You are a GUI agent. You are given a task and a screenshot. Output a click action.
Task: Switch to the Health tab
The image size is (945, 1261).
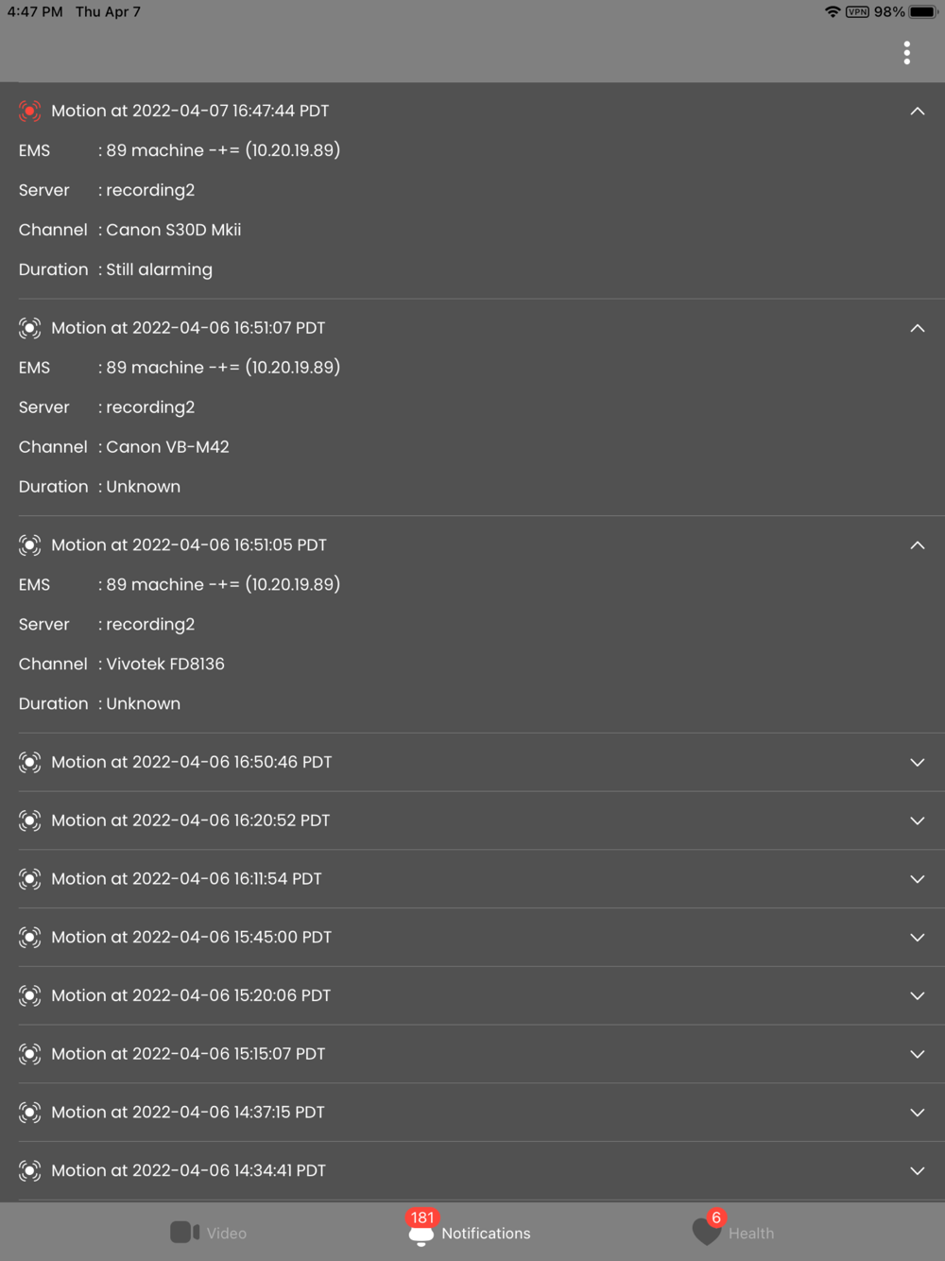click(x=750, y=1234)
